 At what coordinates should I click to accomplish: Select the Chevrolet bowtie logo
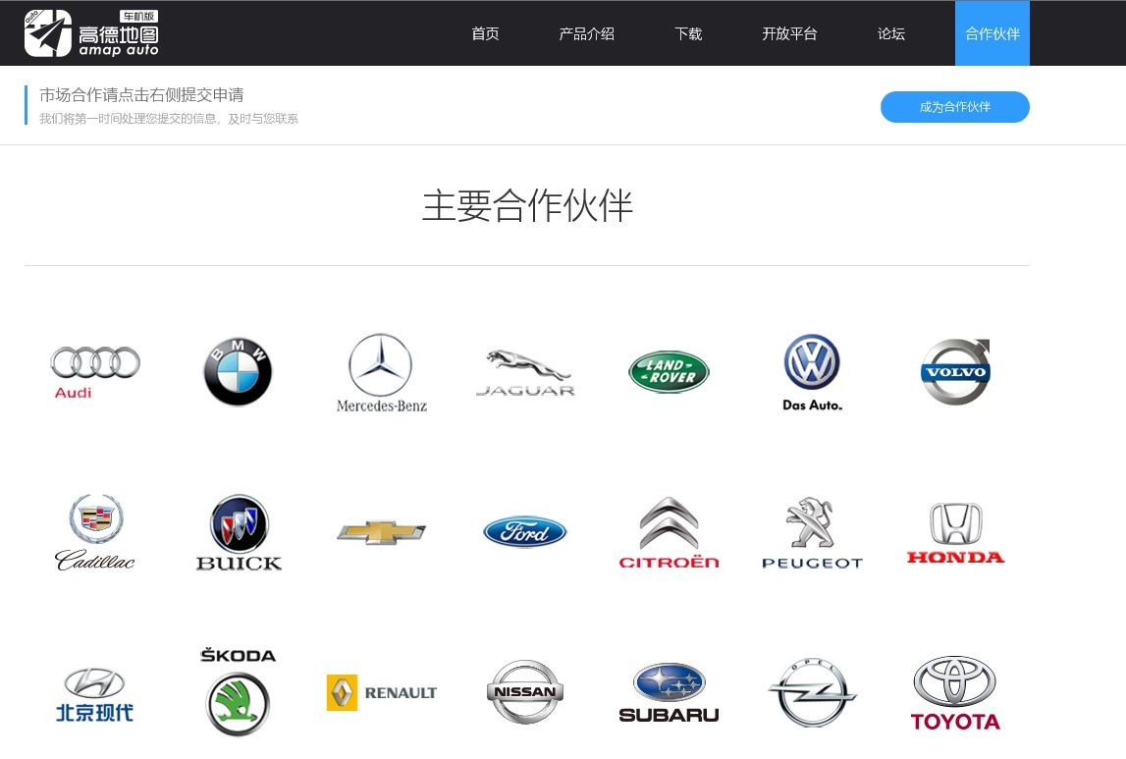pyautogui.click(x=381, y=532)
